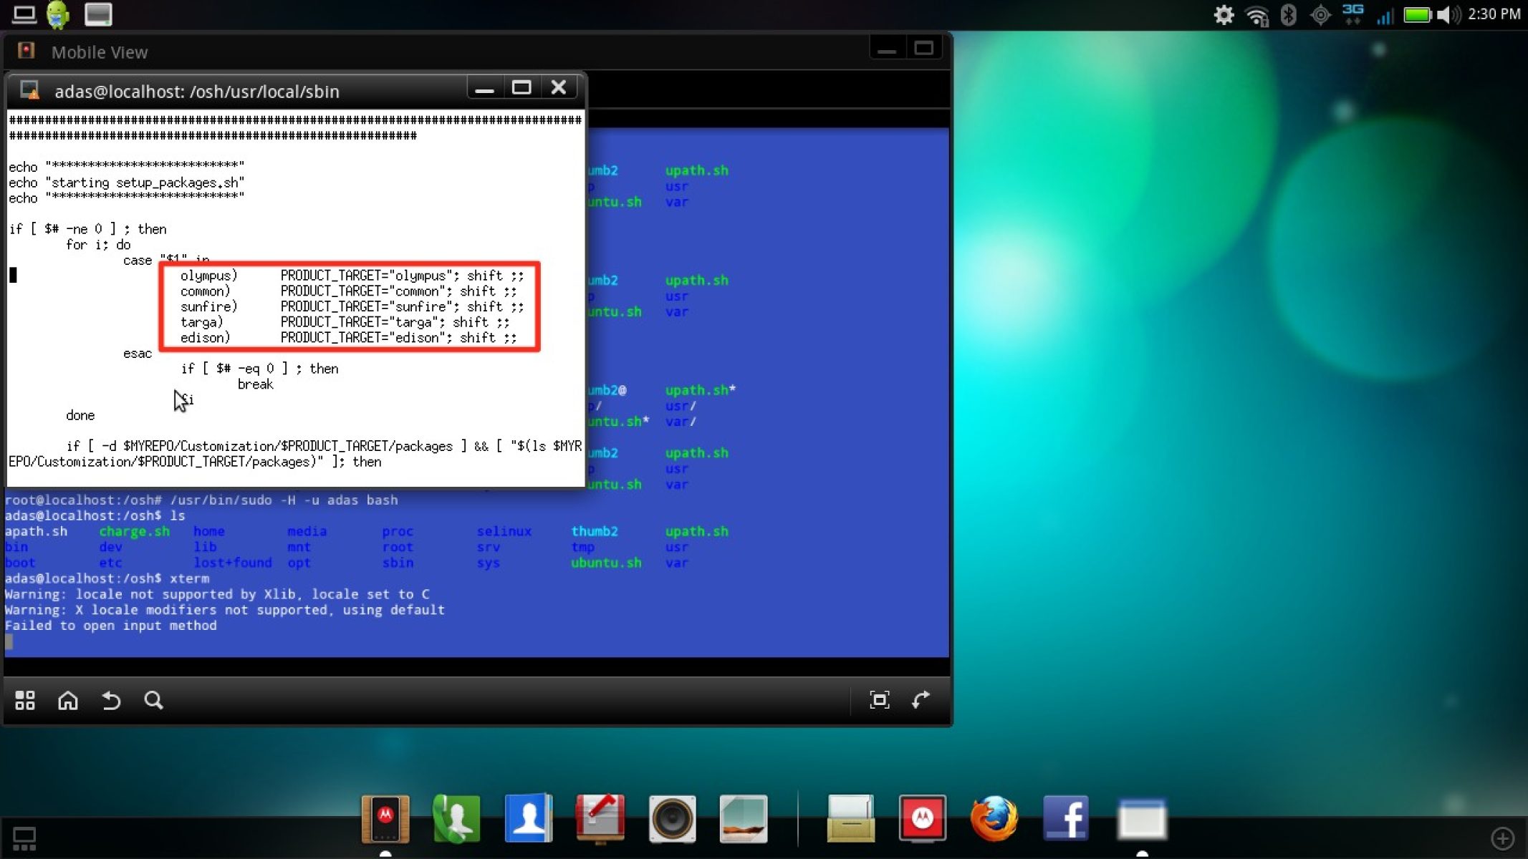Open the mailbox messaging dock icon

[600, 818]
